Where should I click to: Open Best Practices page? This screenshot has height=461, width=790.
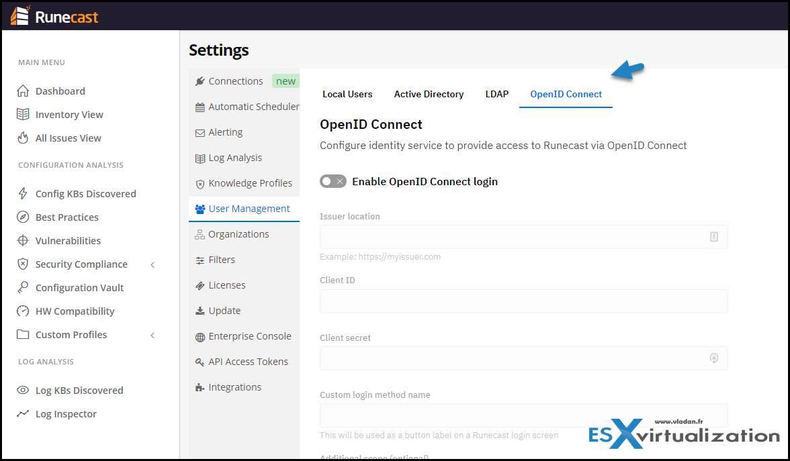coord(67,217)
